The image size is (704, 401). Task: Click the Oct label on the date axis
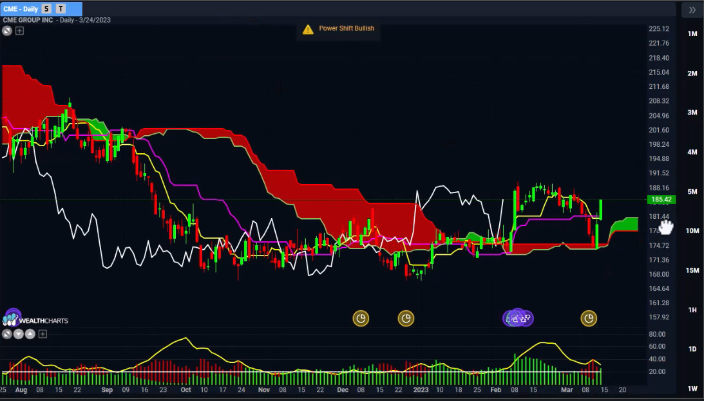coord(186,390)
